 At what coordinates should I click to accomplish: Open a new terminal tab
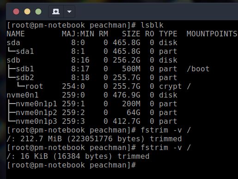(56, 12)
